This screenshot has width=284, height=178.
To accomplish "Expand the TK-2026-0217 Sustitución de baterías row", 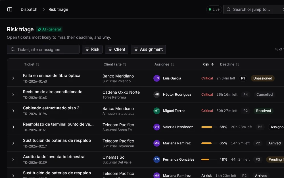I will click(x=13, y=143).
